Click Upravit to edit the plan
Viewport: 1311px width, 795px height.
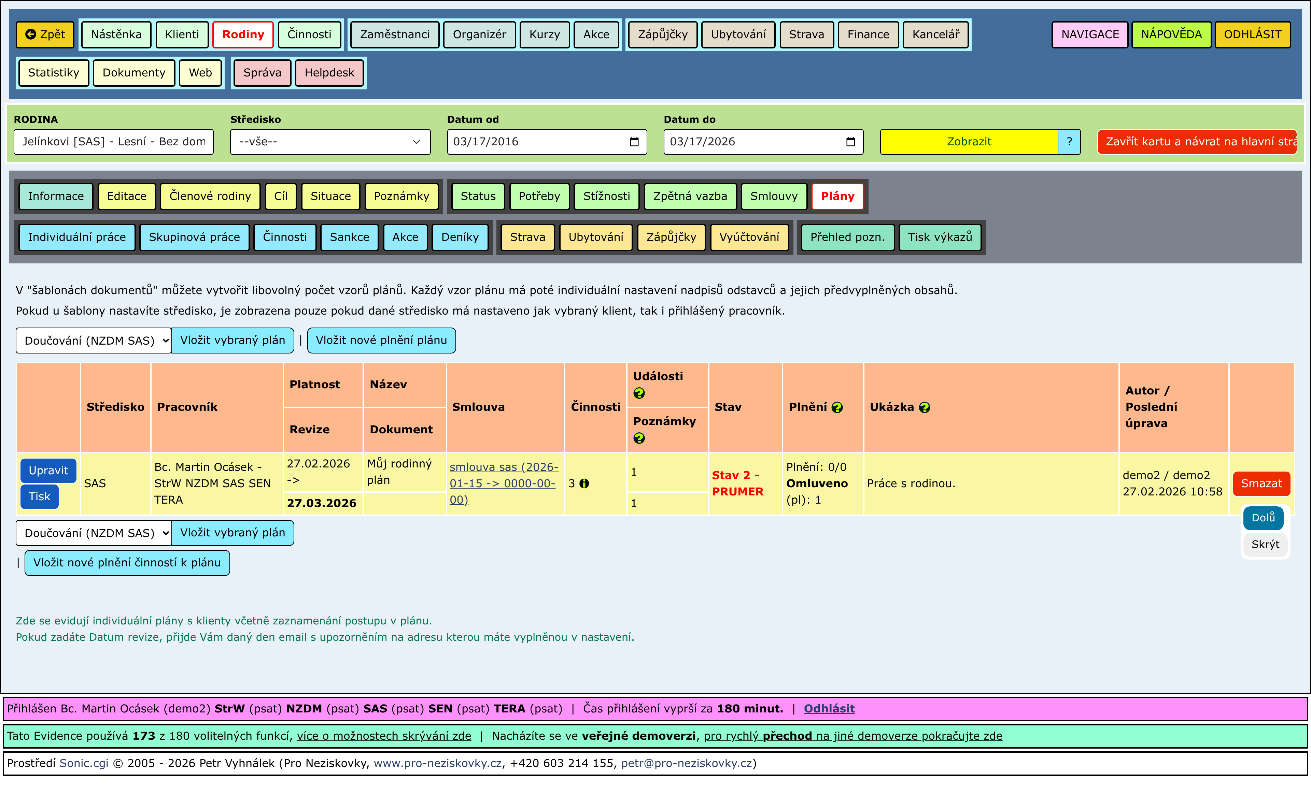[48, 470]
